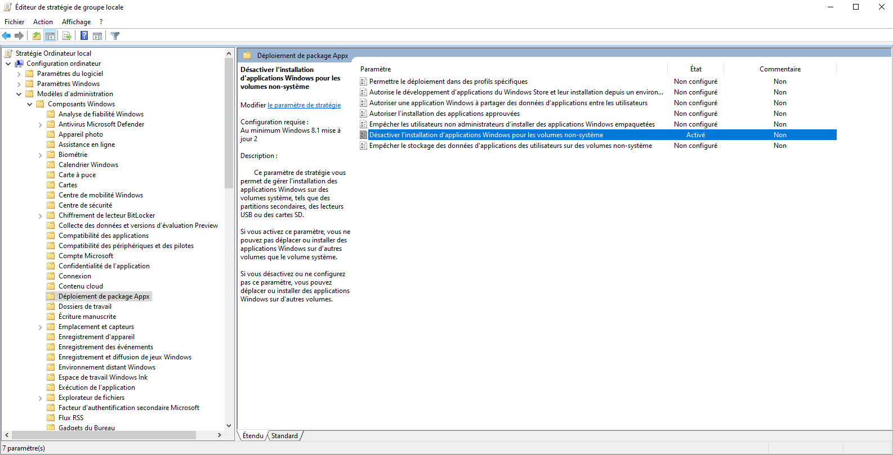Screen dimensions: 893x455
Task: Click the folder icon beside Antivirus Microsoft Defender
Action: 51,124
